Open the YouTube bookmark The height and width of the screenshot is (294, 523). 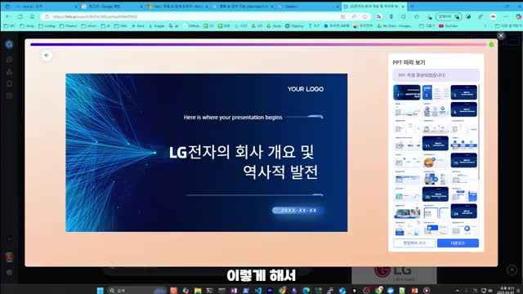[449, 25]
